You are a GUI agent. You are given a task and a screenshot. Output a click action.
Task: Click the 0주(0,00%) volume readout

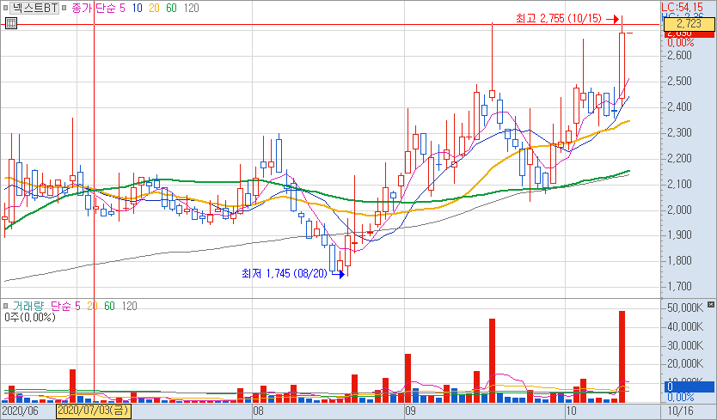click(x=30, y=317)
